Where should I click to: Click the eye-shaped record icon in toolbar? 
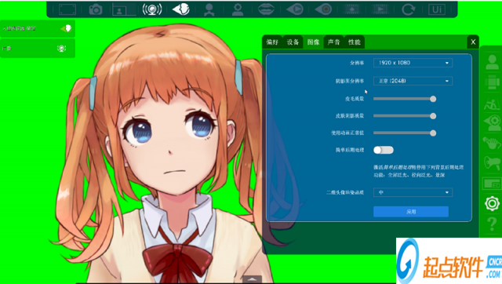click(x=323, y=9)
